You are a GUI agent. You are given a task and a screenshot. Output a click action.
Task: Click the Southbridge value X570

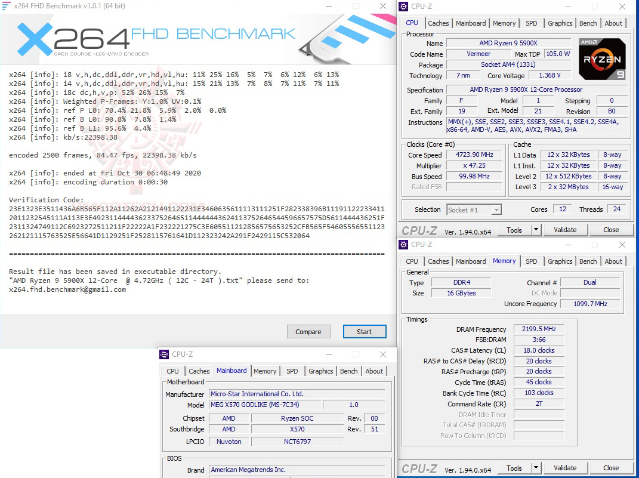coord(297,429)
